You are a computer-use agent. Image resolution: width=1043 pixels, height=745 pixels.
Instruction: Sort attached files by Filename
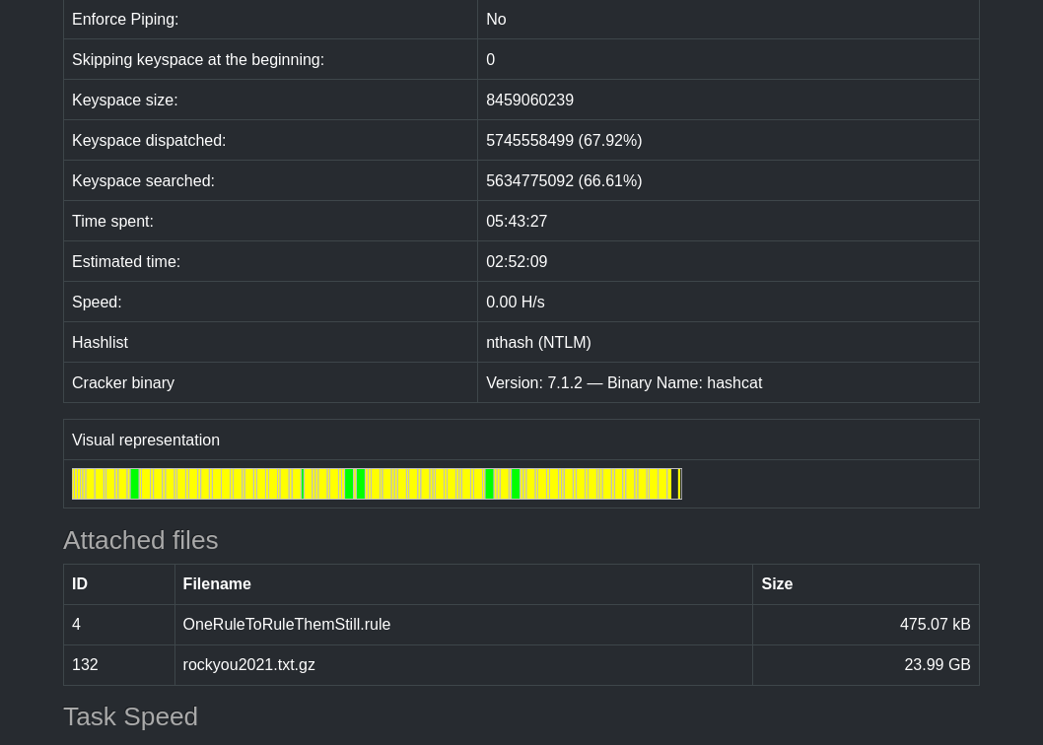216,583
